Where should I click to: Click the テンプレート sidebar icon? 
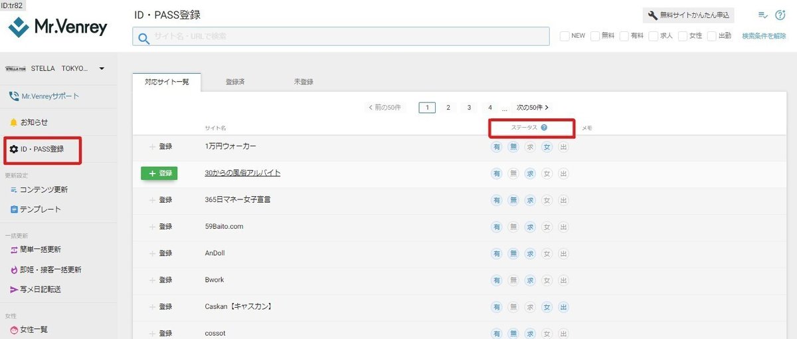(x=14, y=209)
